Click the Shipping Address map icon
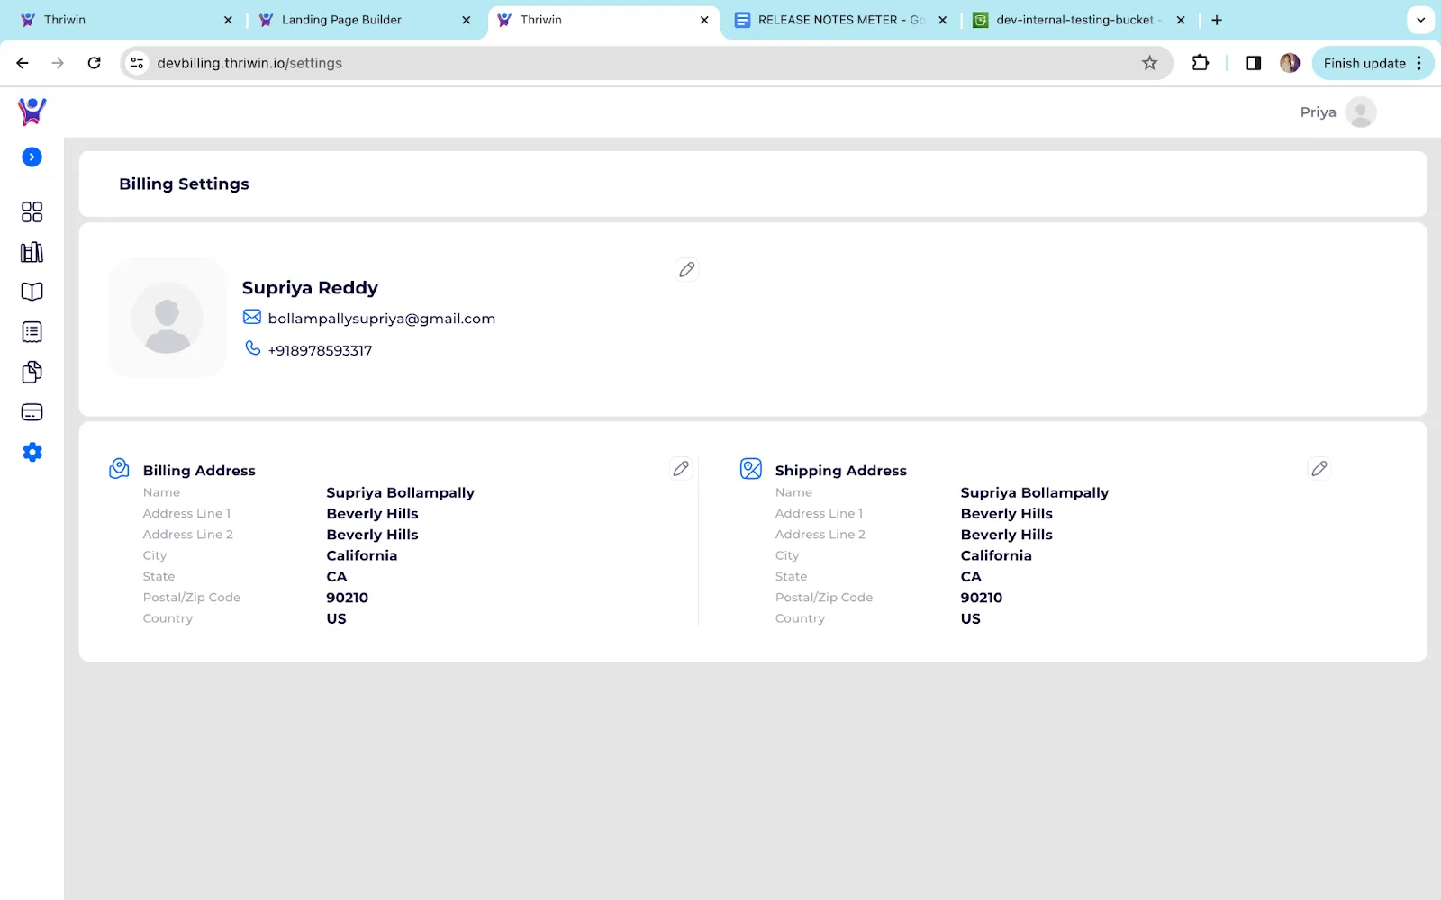Image resolution: width=1441 pixels, height=900 pixels. point(751,468)
